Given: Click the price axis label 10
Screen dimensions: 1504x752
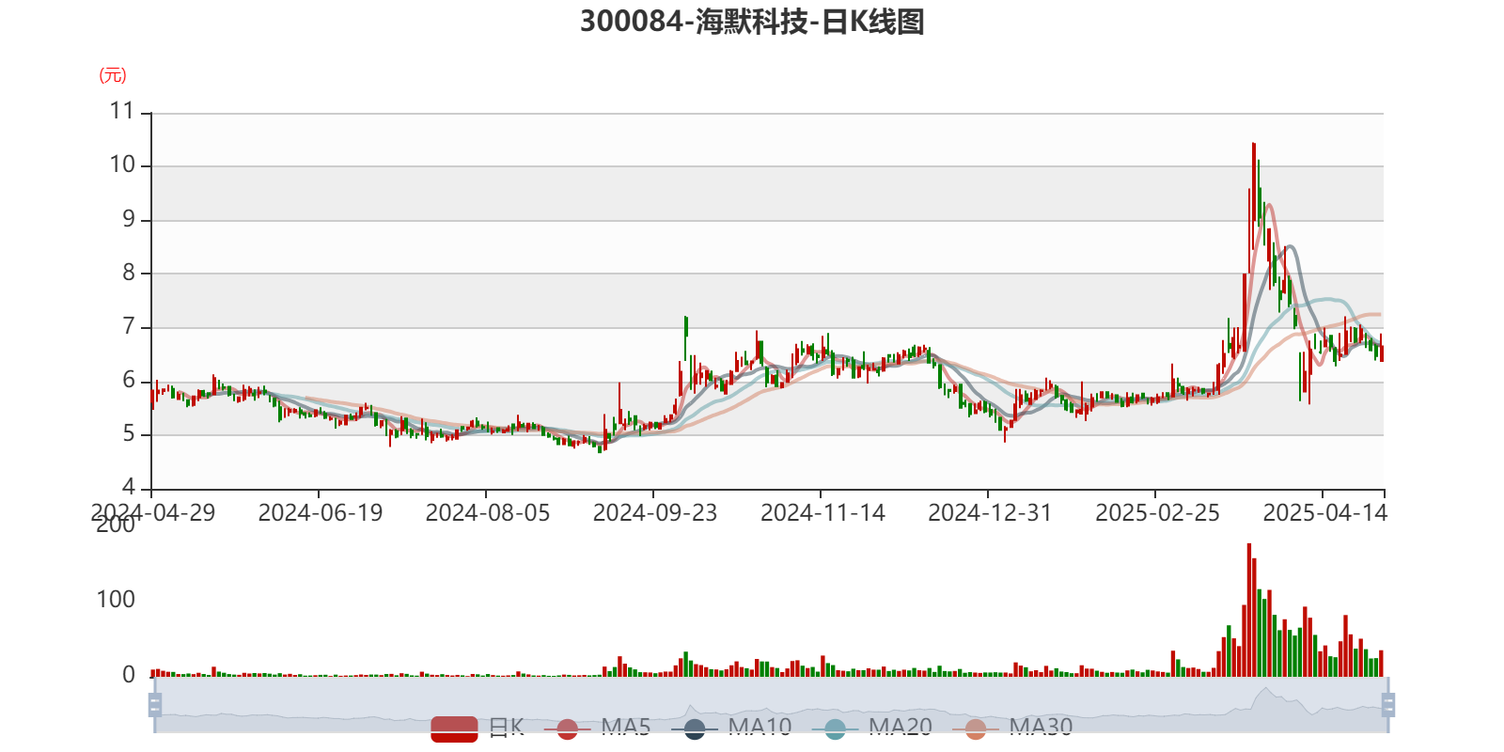Looking at the screenshot, I should [122, 164].
